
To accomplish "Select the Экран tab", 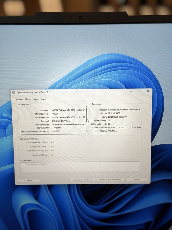I will 28,99.
